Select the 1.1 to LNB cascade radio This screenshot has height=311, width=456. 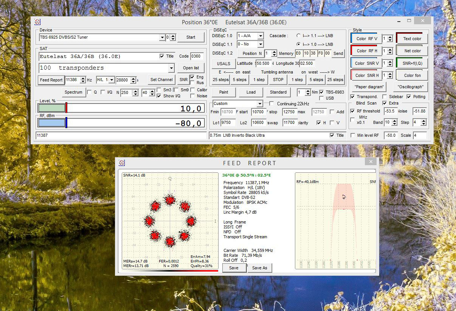pos(299,36)
